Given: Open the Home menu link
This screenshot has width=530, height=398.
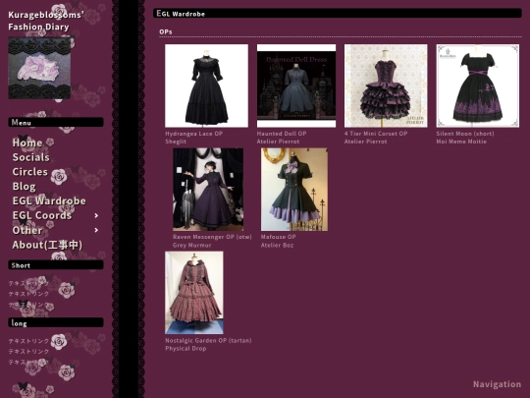Looking at the screenshot, I should pos(27,142).
